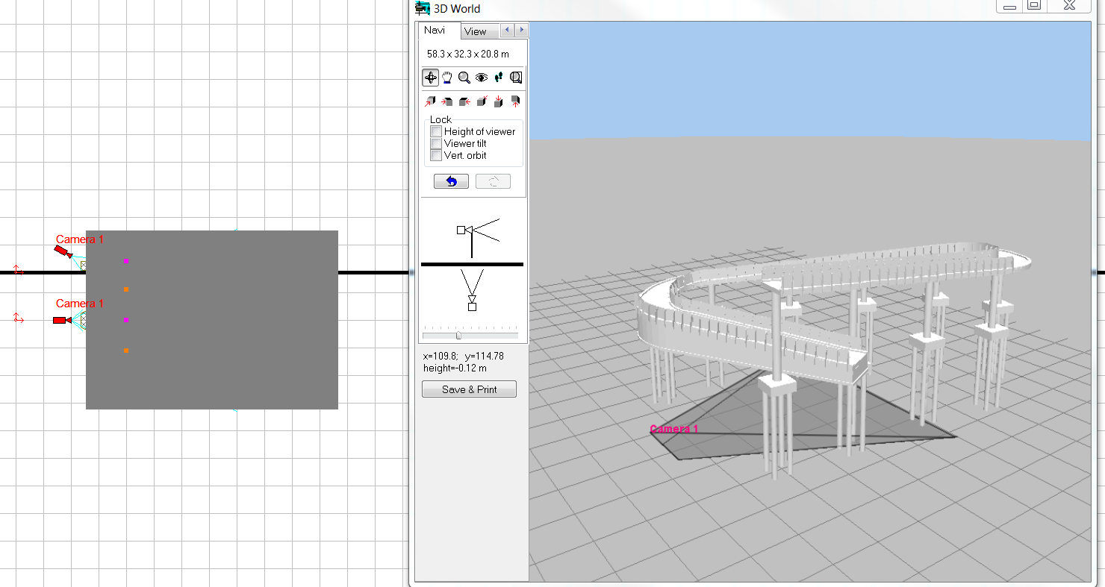Image resolution: width=1105 pixels, height=587 pixels.
Task: Click the greyed-out redo view button
Action: [x=493, y=181]
